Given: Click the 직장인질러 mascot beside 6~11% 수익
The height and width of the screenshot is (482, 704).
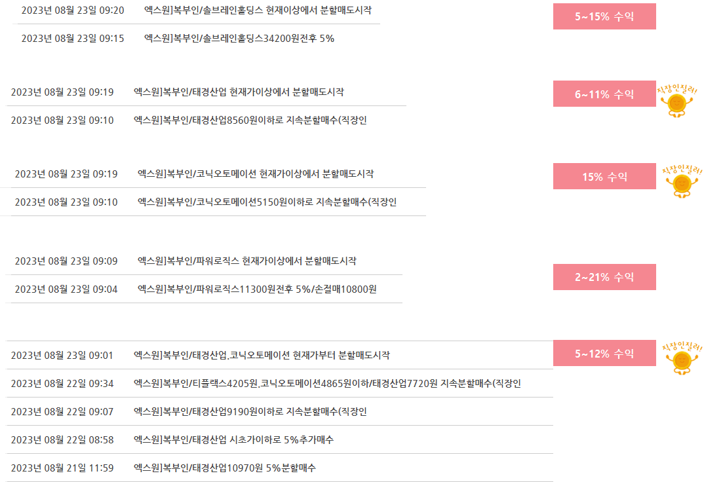Looking at the screenshot, I should pos(677,100).
